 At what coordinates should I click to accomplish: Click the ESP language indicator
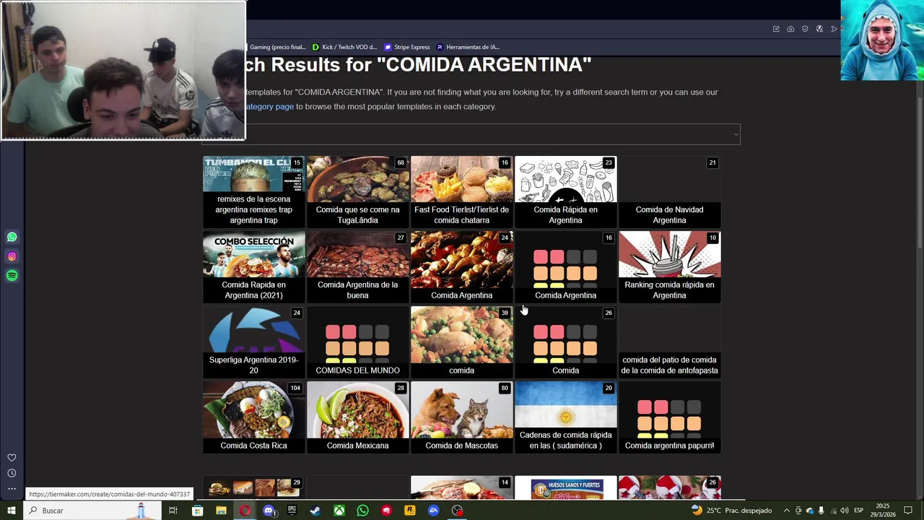[x=858, y=511]
